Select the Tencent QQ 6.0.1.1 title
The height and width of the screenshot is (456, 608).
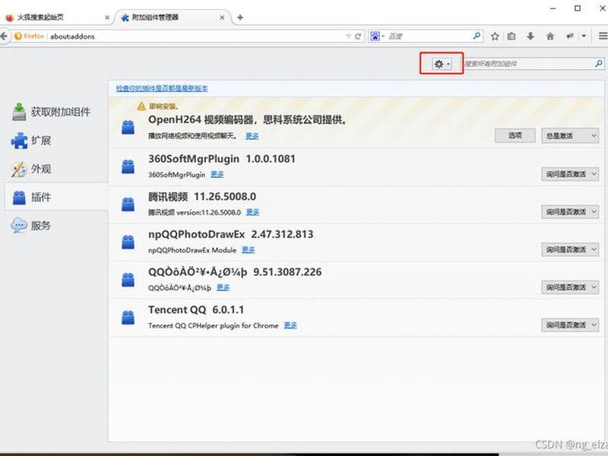pyautogui.click(x=196, y=310)
